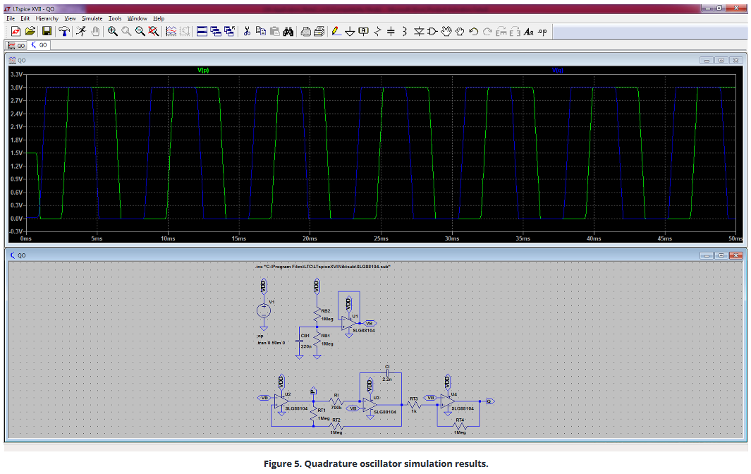Open the Simulate menu
The width and height of the screenshot is (751, 474).
pyautogui.click(x=92, y=18)
